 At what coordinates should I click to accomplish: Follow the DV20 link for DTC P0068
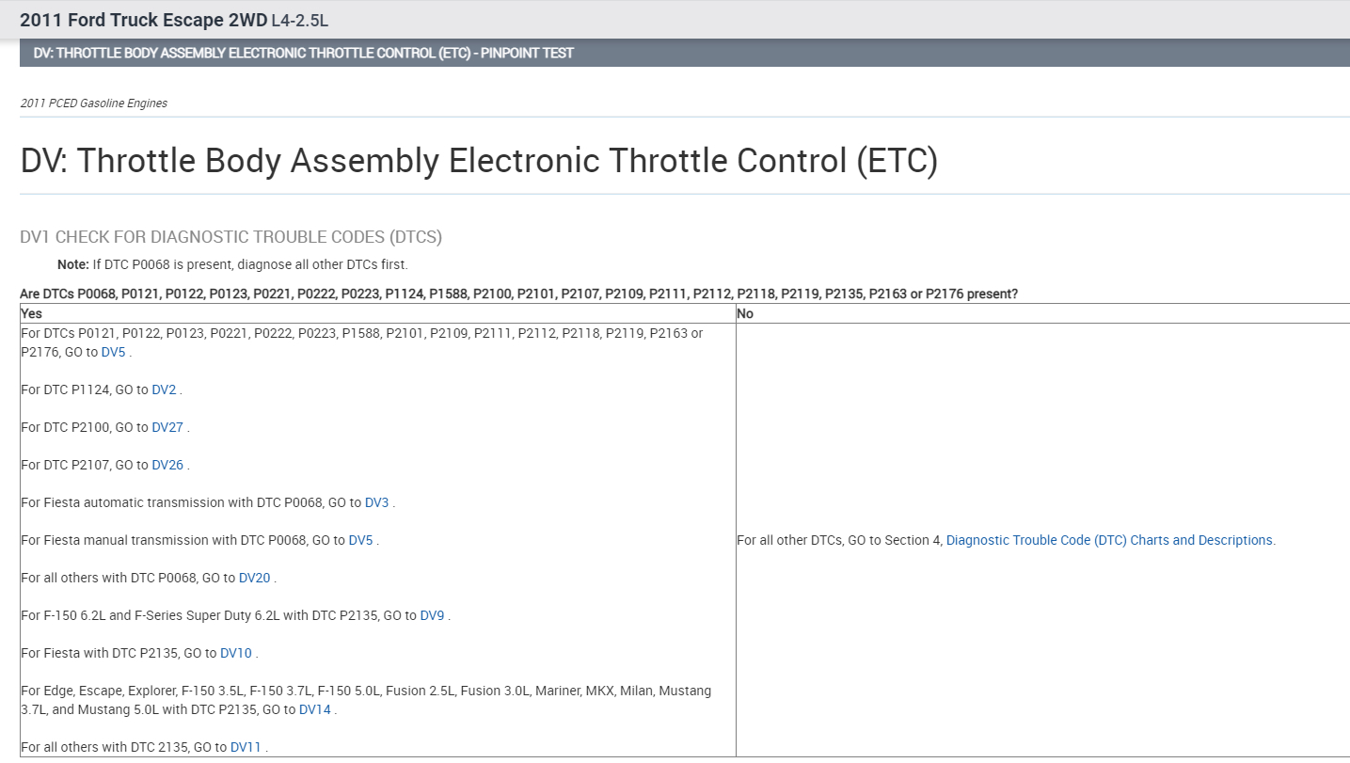254,578
